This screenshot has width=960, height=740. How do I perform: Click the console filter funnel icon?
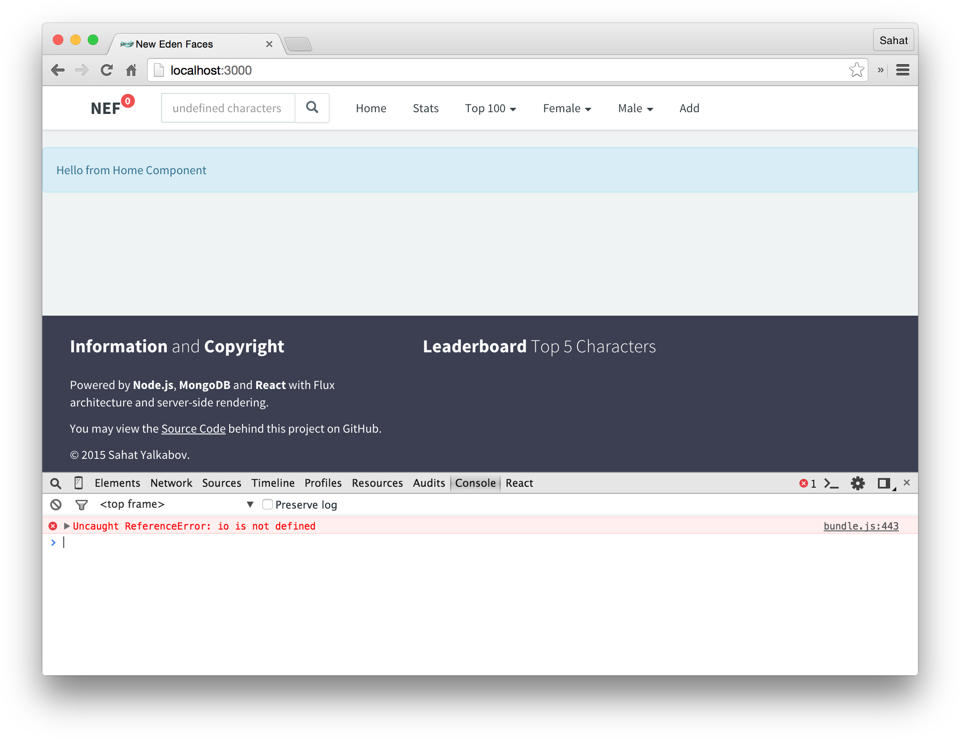(x=81, y=505)
